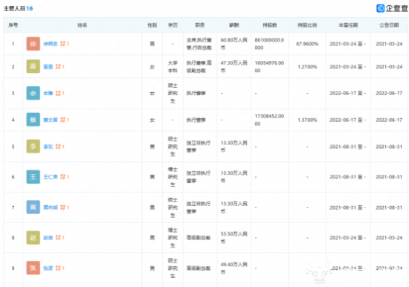Screen dimensions: 409x287
Task: Click row 6's 13.30万人民币 salary cell
Action: [234, 177]
